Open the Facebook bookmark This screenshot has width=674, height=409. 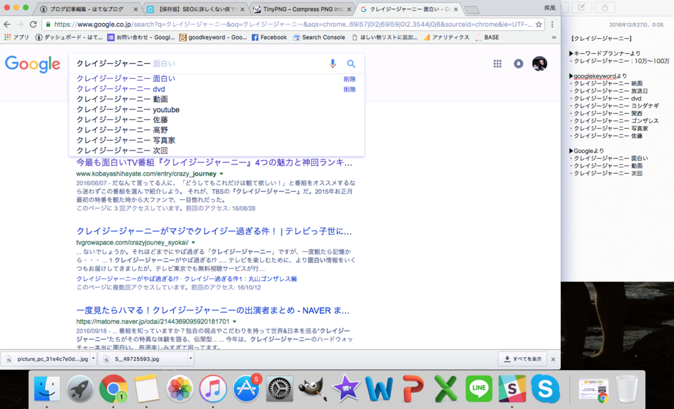[x=269, y=37]
